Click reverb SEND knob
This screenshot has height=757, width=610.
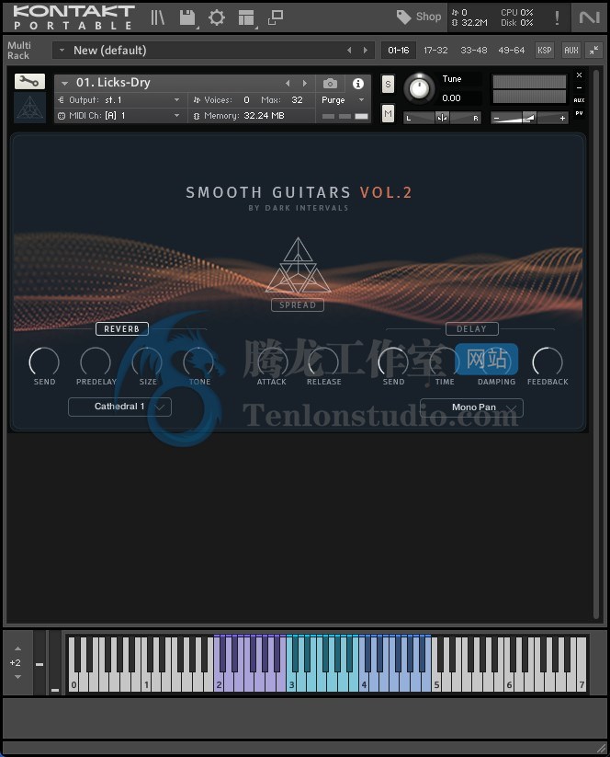tap(44, 361)
